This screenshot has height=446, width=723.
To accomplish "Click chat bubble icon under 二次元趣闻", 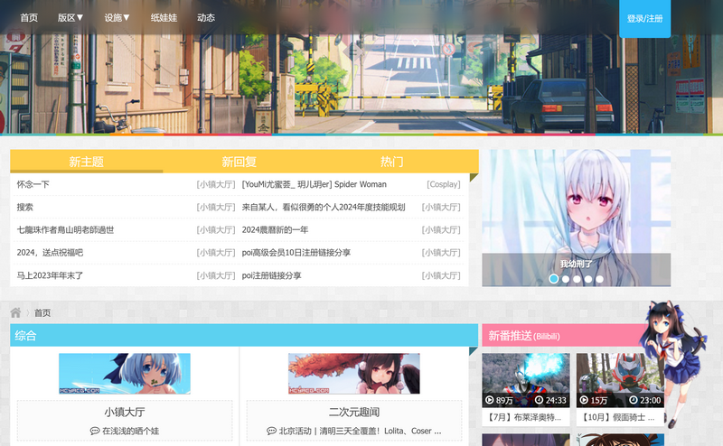I will pos(271,432).
